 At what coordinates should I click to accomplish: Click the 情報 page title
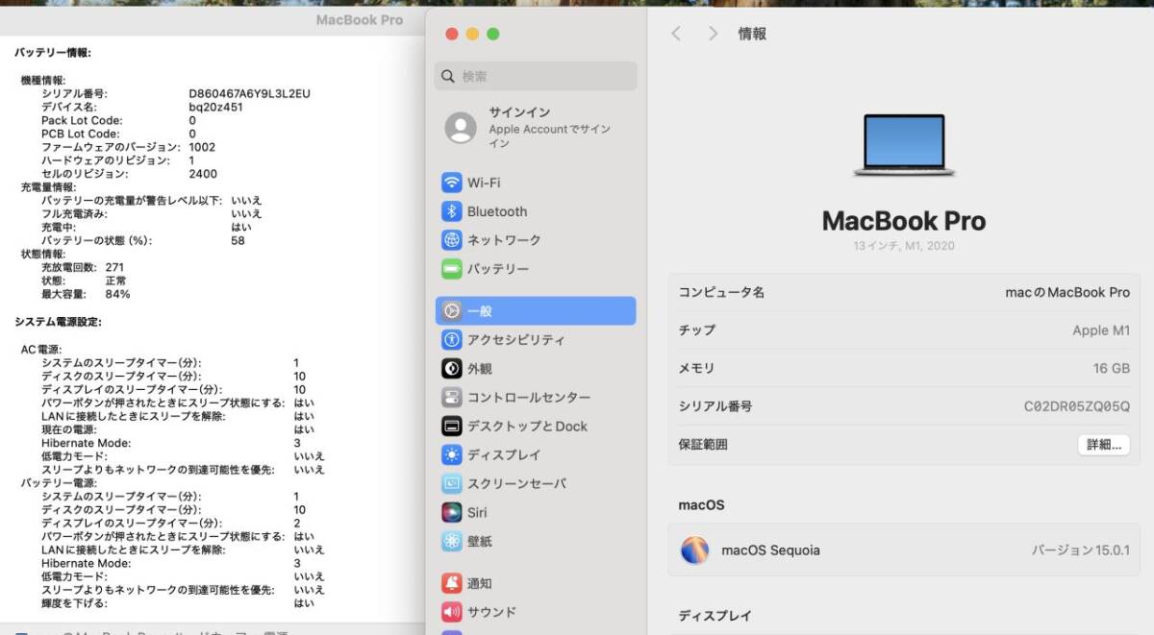click(x=752, y=34)
